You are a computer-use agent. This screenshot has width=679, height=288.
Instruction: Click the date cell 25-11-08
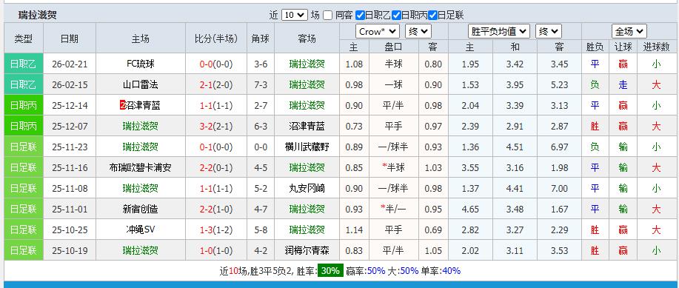coord(70,188)
